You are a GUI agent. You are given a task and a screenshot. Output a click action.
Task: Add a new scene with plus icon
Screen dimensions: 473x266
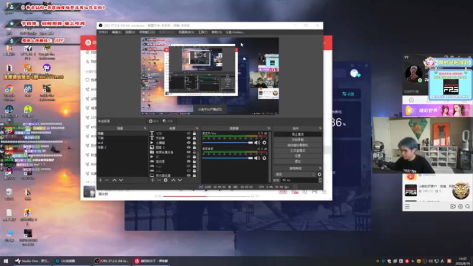(100, 180)
